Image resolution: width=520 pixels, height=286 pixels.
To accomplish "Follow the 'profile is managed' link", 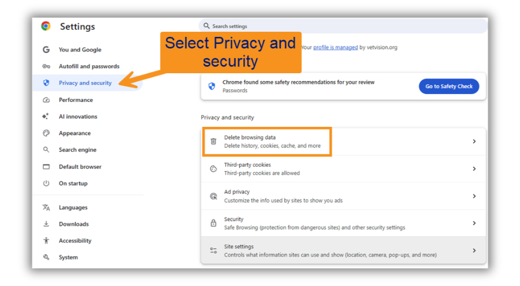I will [335, 47].
